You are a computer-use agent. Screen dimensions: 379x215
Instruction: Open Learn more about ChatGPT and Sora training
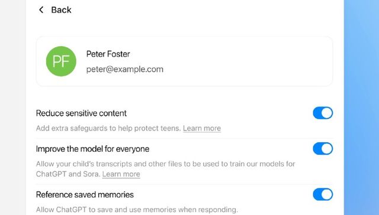[x=121, y=174]
